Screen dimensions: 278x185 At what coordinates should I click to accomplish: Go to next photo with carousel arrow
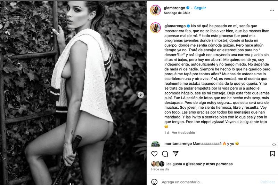click(141, 95)
